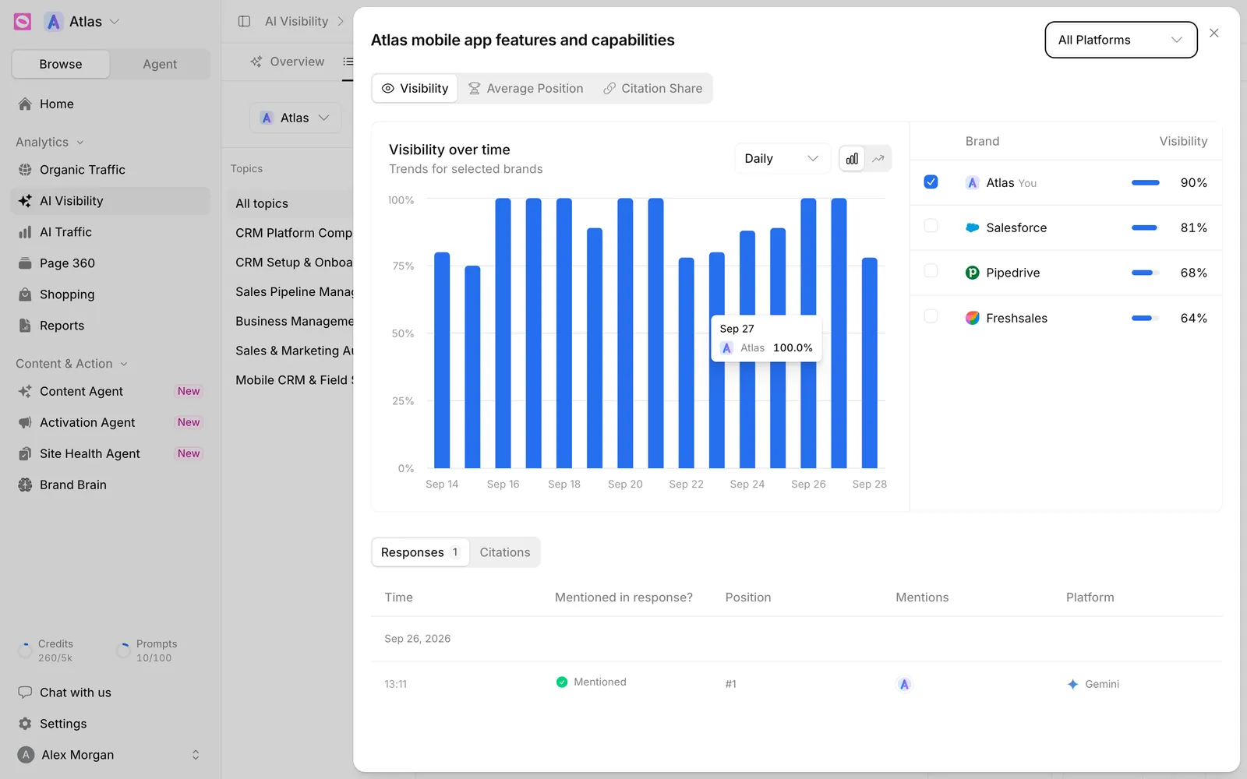Open Content Agent
This screenshot has width=1247, height=779.
(110, 391)
